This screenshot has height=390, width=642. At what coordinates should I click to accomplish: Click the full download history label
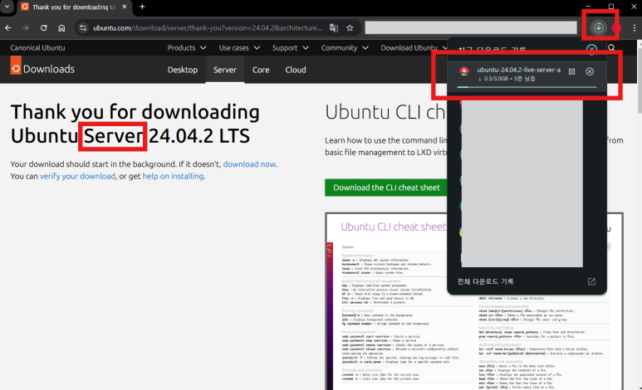(x=485, y=281)
